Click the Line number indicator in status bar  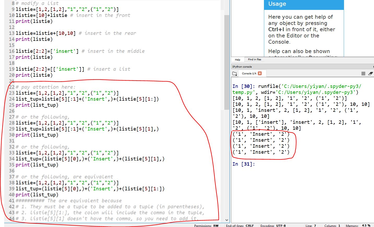click(x=311, y=225)
